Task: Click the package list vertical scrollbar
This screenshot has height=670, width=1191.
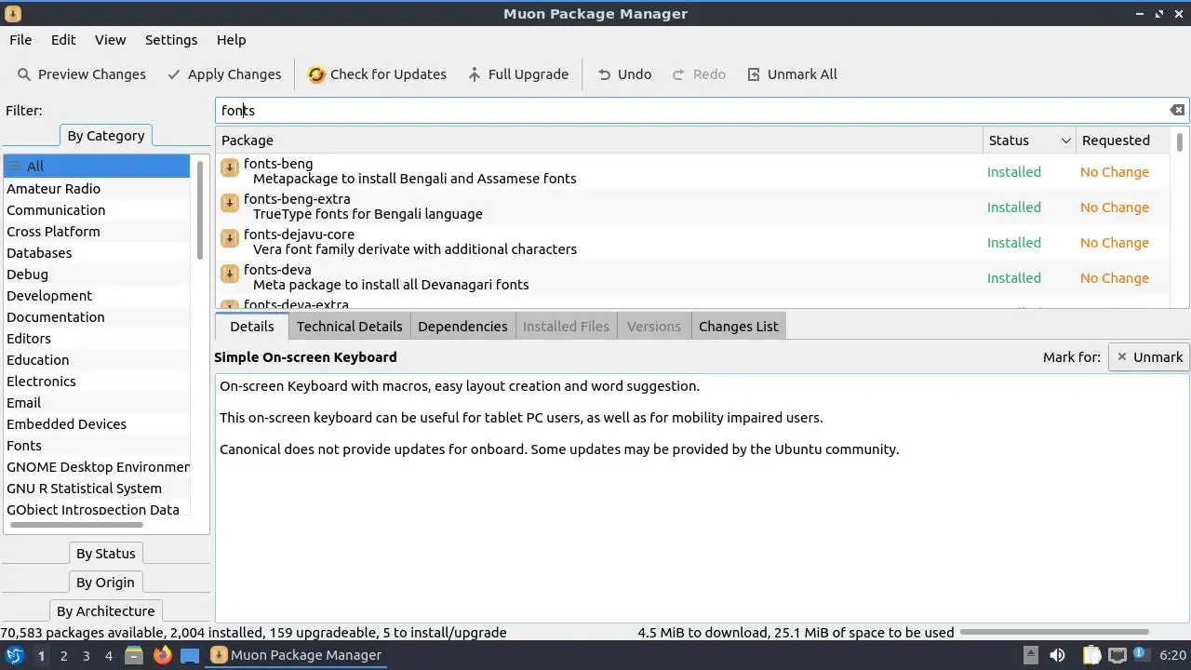Action: tap(1180, 142)
